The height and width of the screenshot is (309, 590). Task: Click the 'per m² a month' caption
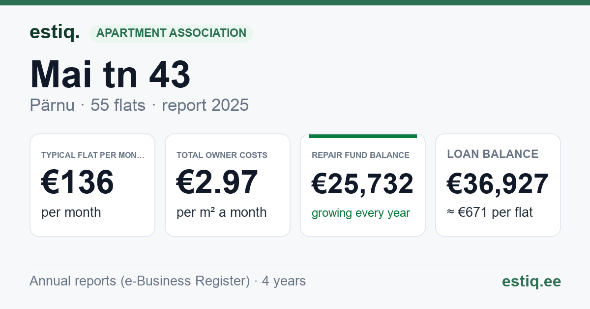(222, 212)
